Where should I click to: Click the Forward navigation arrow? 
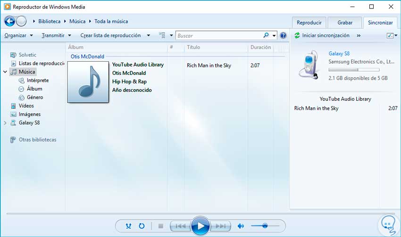pos(21,21)
